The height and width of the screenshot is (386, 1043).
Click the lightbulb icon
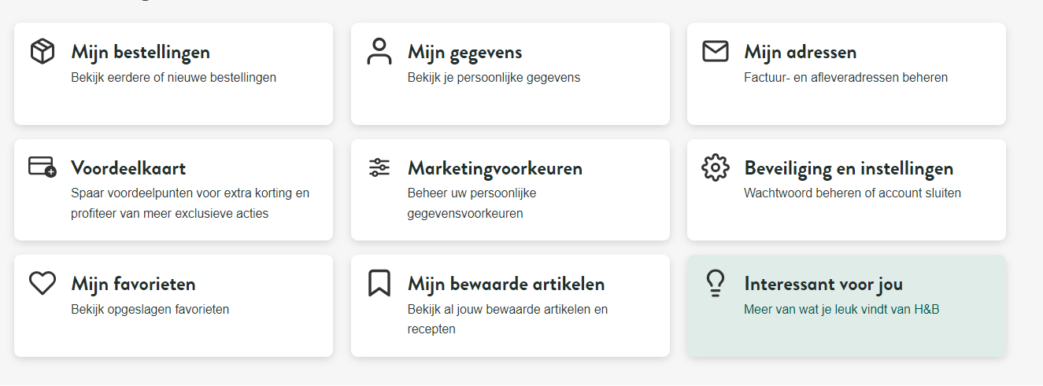(x=715, y=283)
